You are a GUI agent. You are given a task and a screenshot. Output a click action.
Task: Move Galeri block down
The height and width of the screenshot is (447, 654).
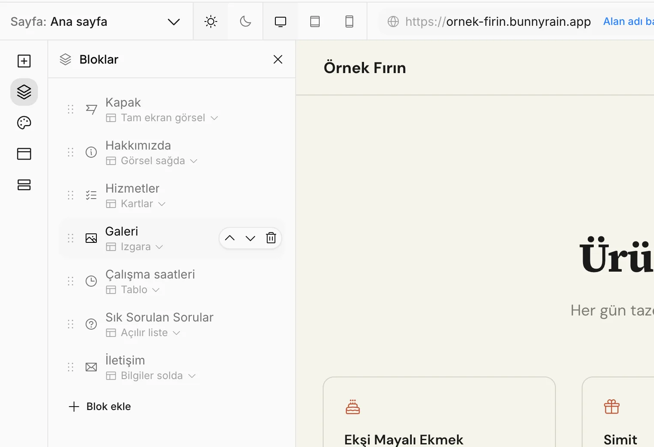[250, 238]
